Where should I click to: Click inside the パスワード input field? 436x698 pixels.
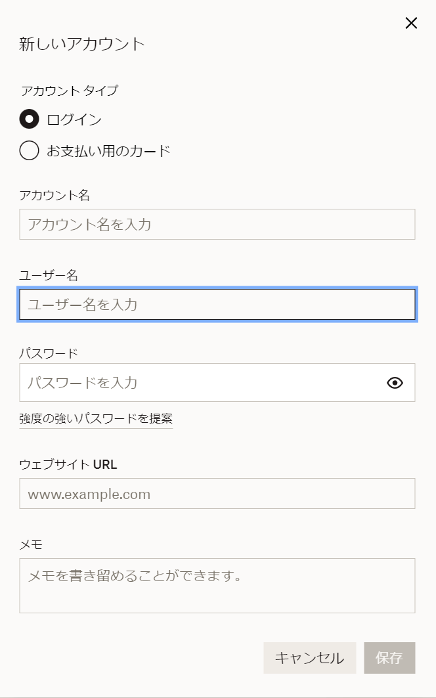(197, 383)
